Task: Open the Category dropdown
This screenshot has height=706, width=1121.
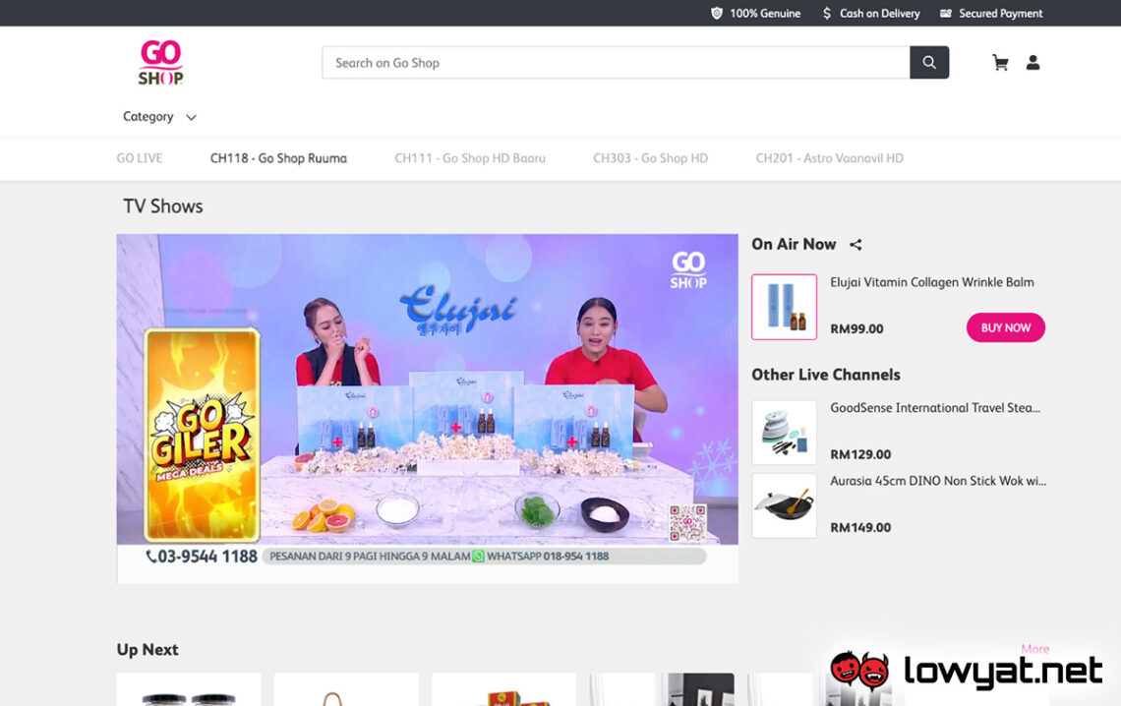Action: pos(147,116)
